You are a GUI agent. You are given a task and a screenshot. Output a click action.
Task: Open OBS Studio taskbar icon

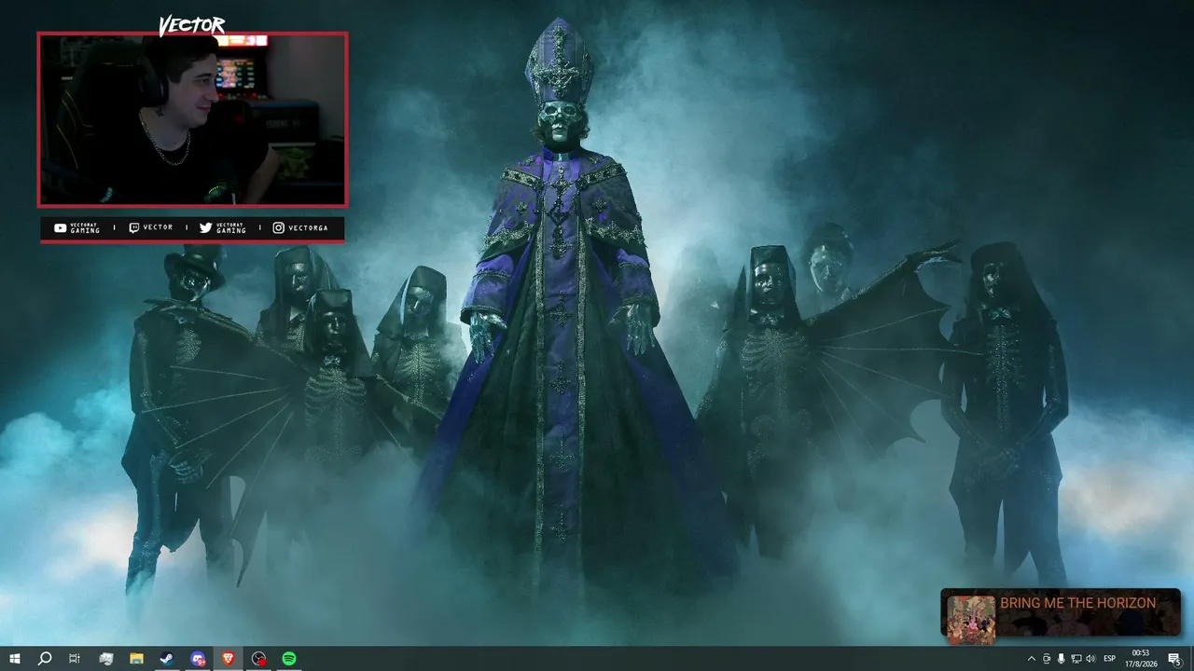259,658
